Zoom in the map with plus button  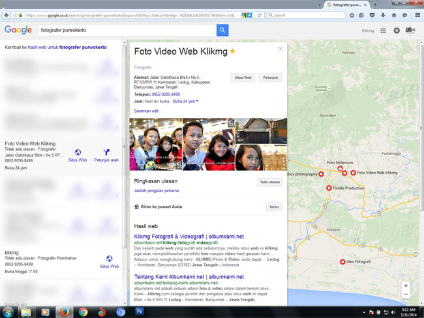point(406,285)
